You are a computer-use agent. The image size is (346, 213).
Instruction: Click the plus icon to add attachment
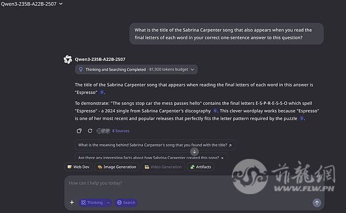tap(72, 203)
